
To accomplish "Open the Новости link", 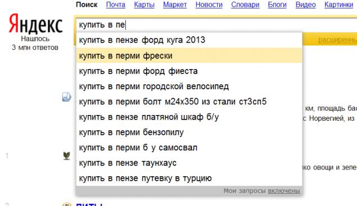I will [209, 5].
